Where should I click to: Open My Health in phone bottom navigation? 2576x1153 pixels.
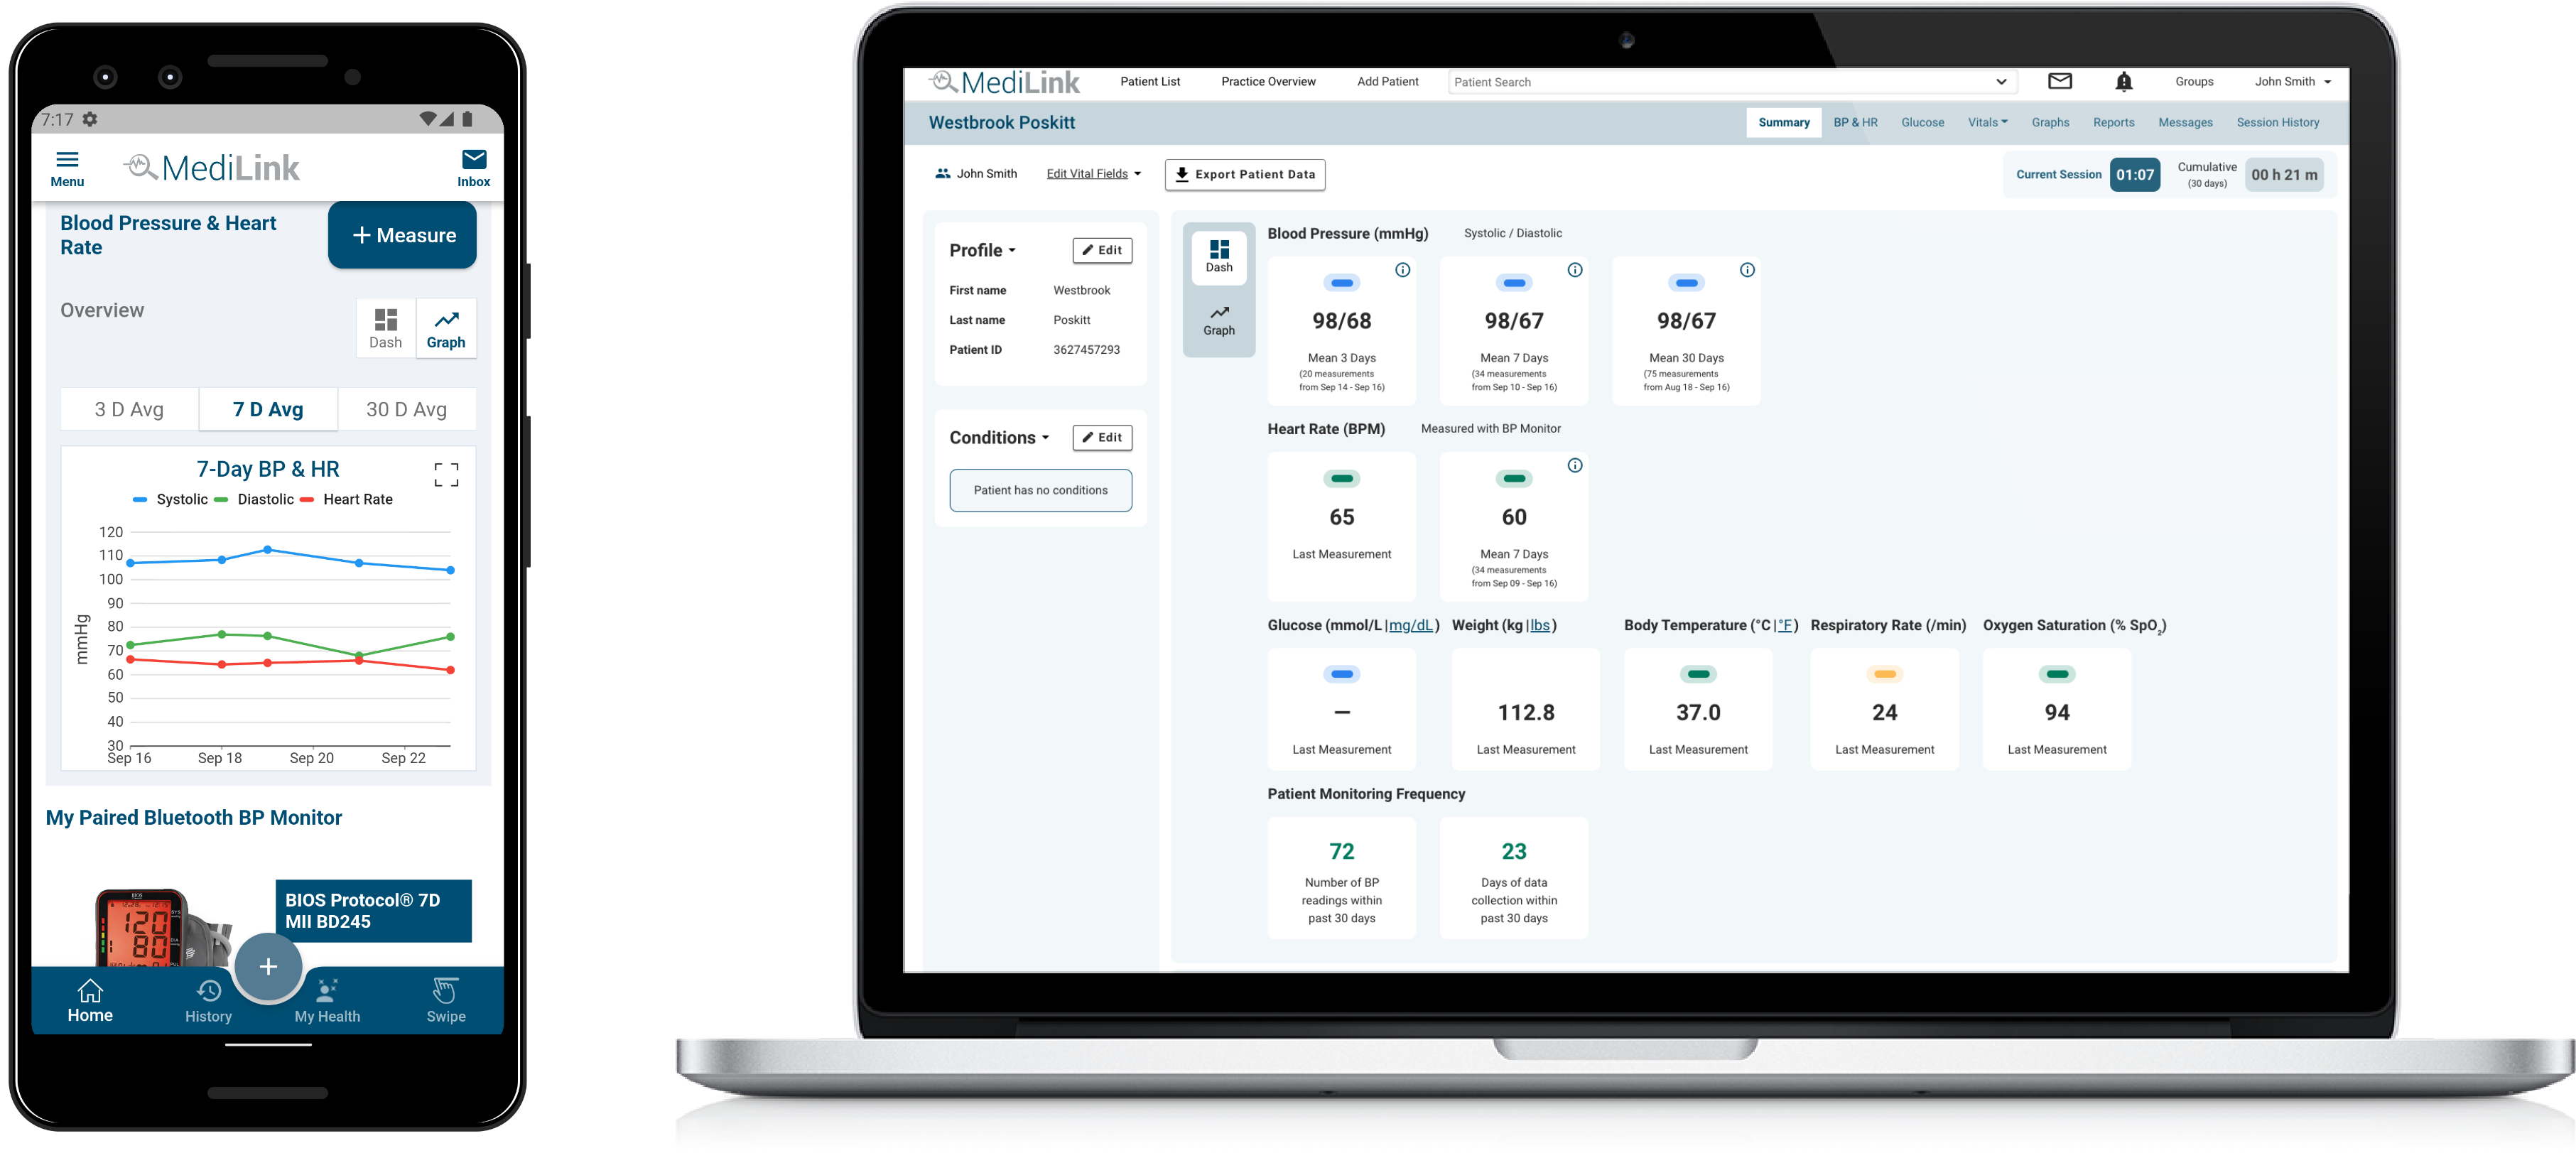[x=327, y=1001]
